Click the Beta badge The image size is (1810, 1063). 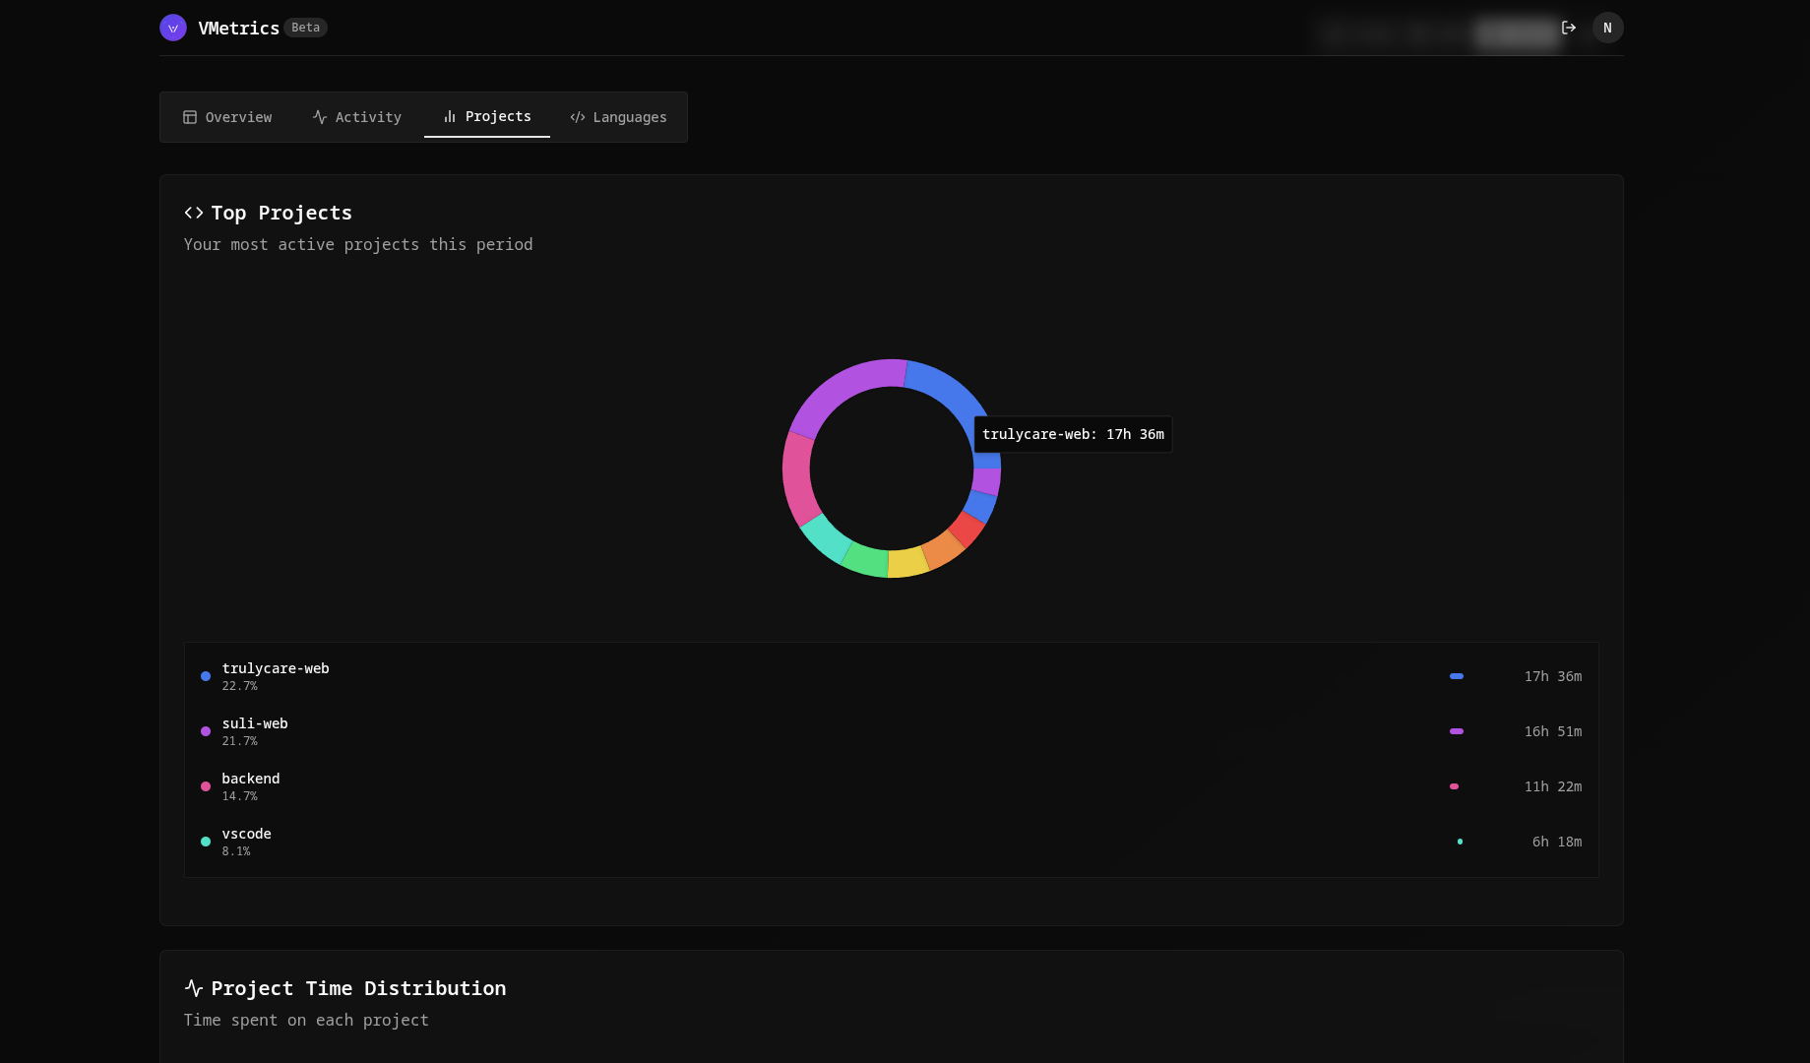305,28
